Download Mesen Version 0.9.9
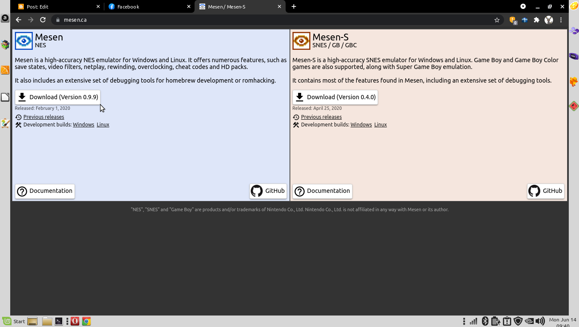 click(x=57, y=97)
